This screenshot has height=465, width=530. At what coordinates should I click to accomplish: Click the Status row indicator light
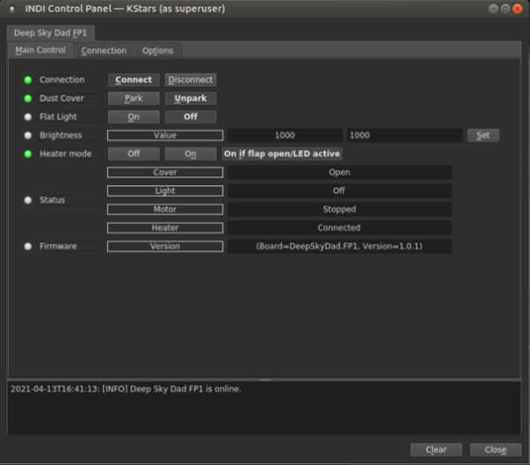(x=27, y=200)
